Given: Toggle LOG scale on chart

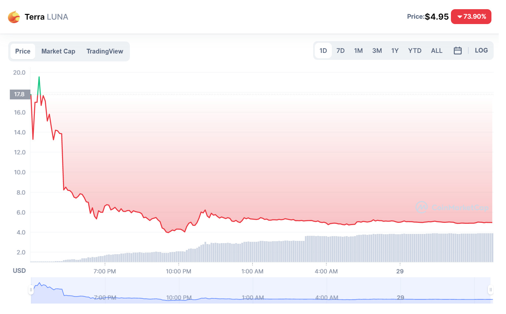Looking at the screenshot, I should (x=481, y=50).
